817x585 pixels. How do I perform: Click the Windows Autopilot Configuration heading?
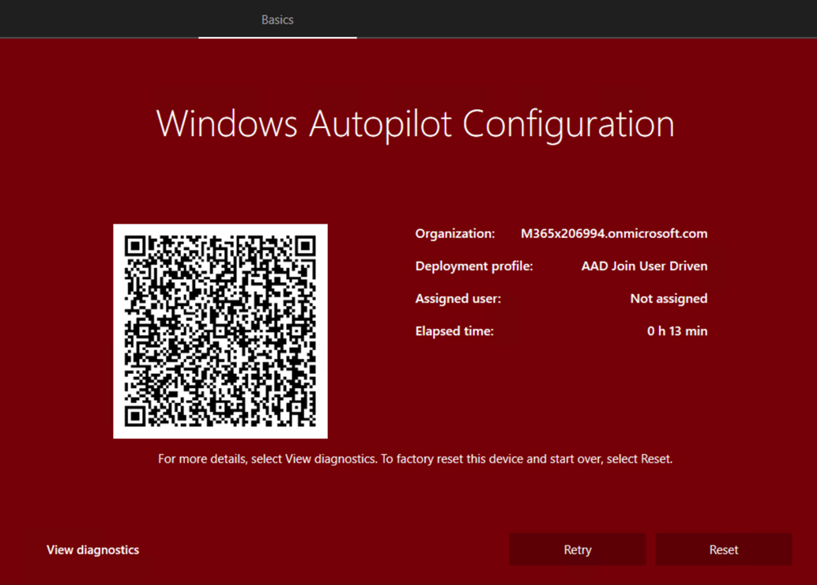coord(416,124)
